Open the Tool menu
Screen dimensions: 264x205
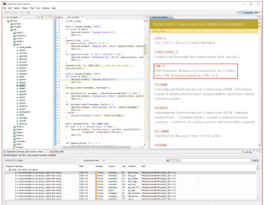(32, 8)
